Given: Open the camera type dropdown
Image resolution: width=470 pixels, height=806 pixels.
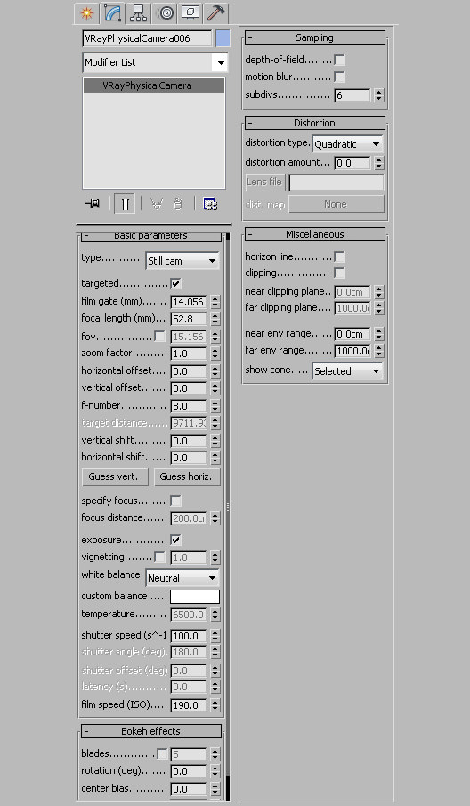Looking at the screenshot, I should 182,261.
